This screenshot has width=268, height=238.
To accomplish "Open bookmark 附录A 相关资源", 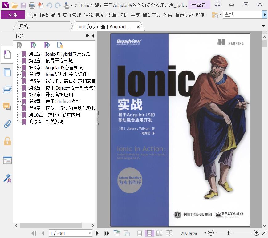I will coord(47,122).
